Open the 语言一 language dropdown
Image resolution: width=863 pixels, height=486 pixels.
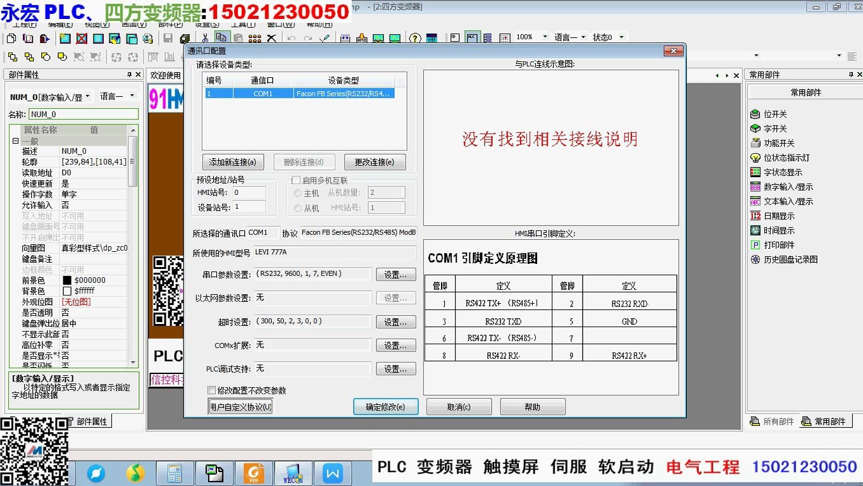[583, 37]
